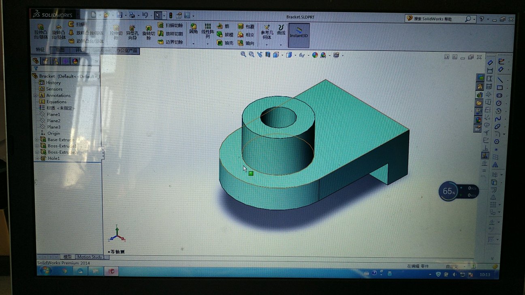Click the Zoom to Fit magnifier icon
The height and width of the screenshot is (295, 525).
tap(243, 54)
